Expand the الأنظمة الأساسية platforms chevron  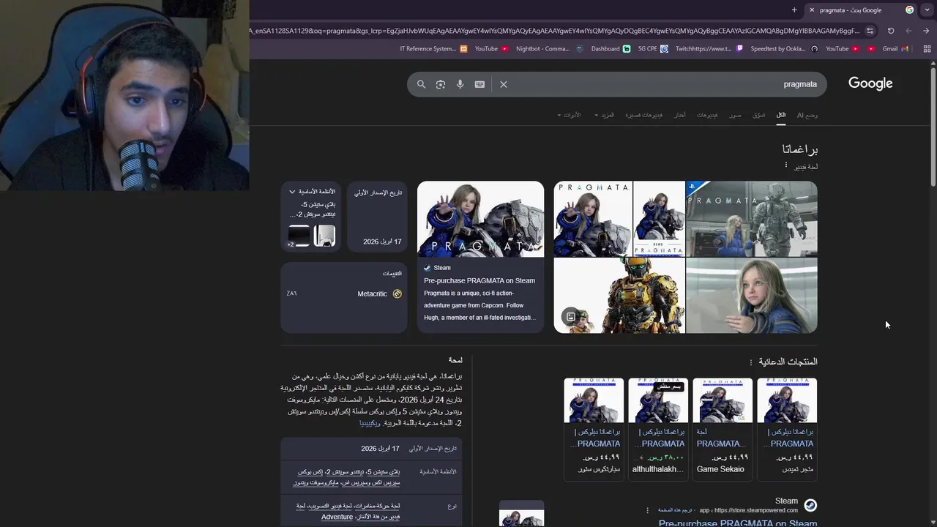pyautogui.click(x=292, y=192)
